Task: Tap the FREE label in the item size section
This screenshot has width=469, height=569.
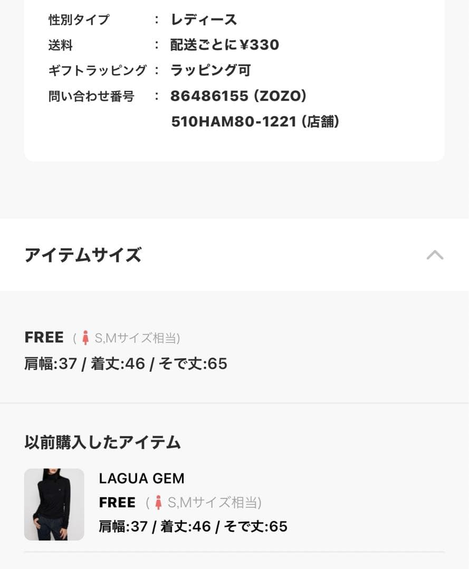Action: point(44,337)
